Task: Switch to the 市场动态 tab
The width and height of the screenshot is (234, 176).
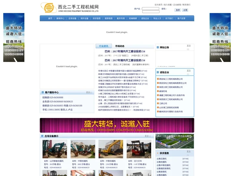Action: 120,46
